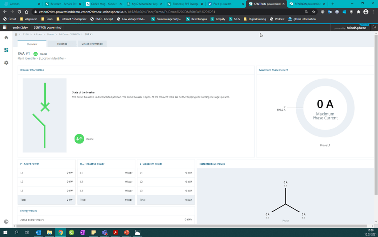Click the SENTRON powermind app title

(47, 28)
